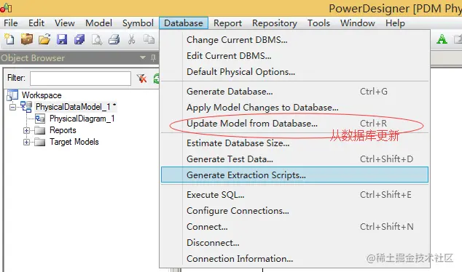Click the Copy toolbar icon
The image size is (462, 272).
pos(149,39)
